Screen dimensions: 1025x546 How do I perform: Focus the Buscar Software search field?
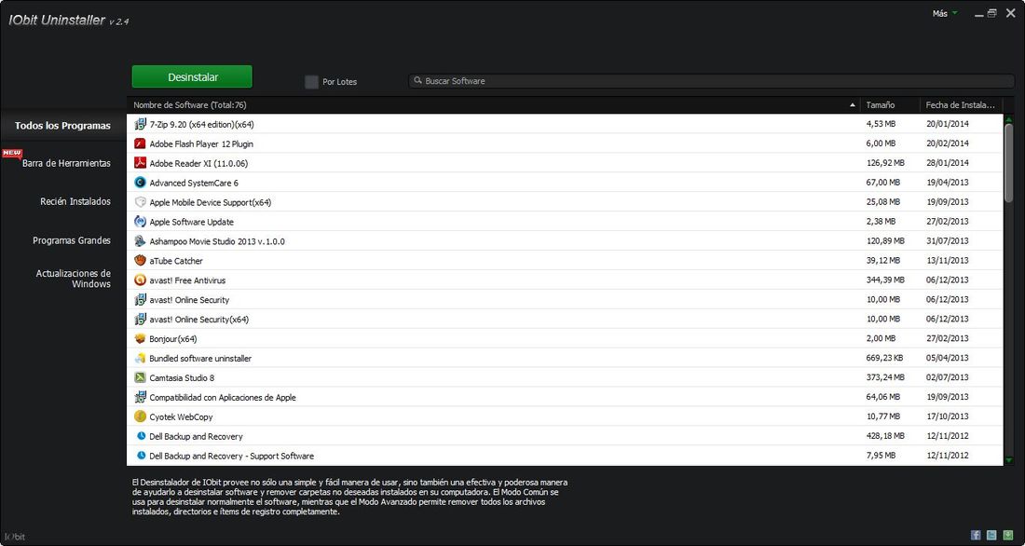(711, 81)
